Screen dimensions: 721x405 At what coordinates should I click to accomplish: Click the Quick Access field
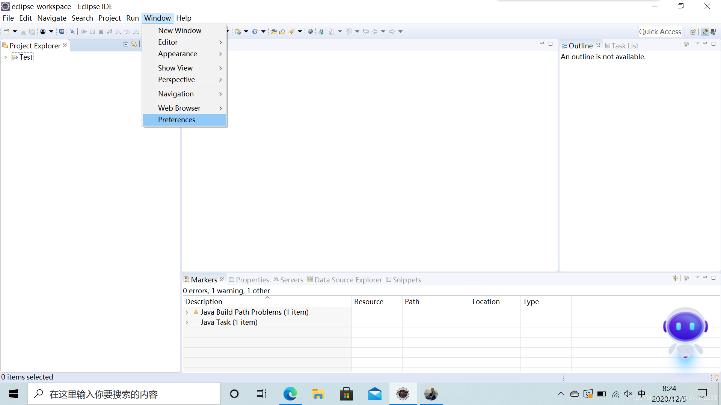click(660, 31)
